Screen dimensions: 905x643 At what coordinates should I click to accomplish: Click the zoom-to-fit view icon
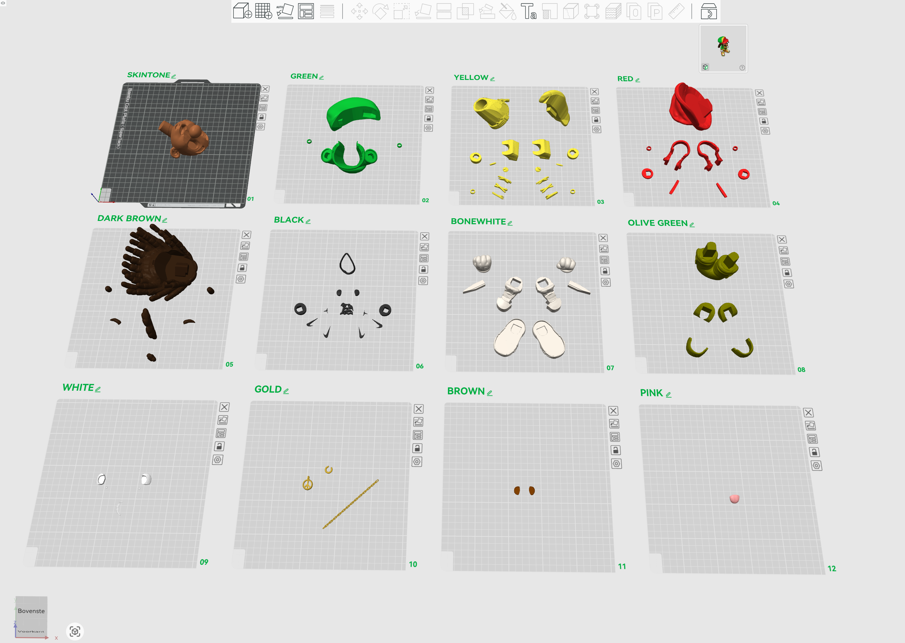[75, 631]
